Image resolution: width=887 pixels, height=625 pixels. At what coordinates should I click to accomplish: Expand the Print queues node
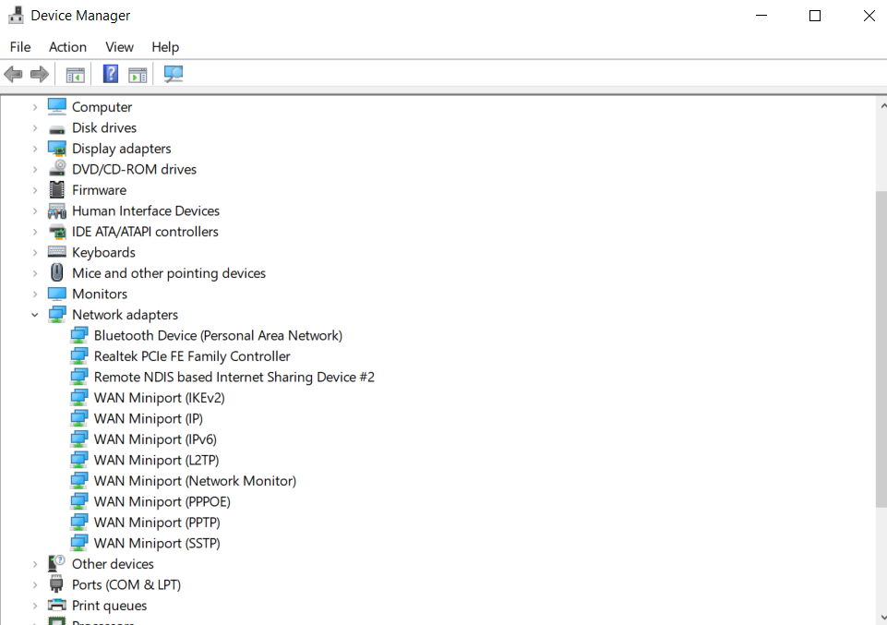click(x=35, y=606)
